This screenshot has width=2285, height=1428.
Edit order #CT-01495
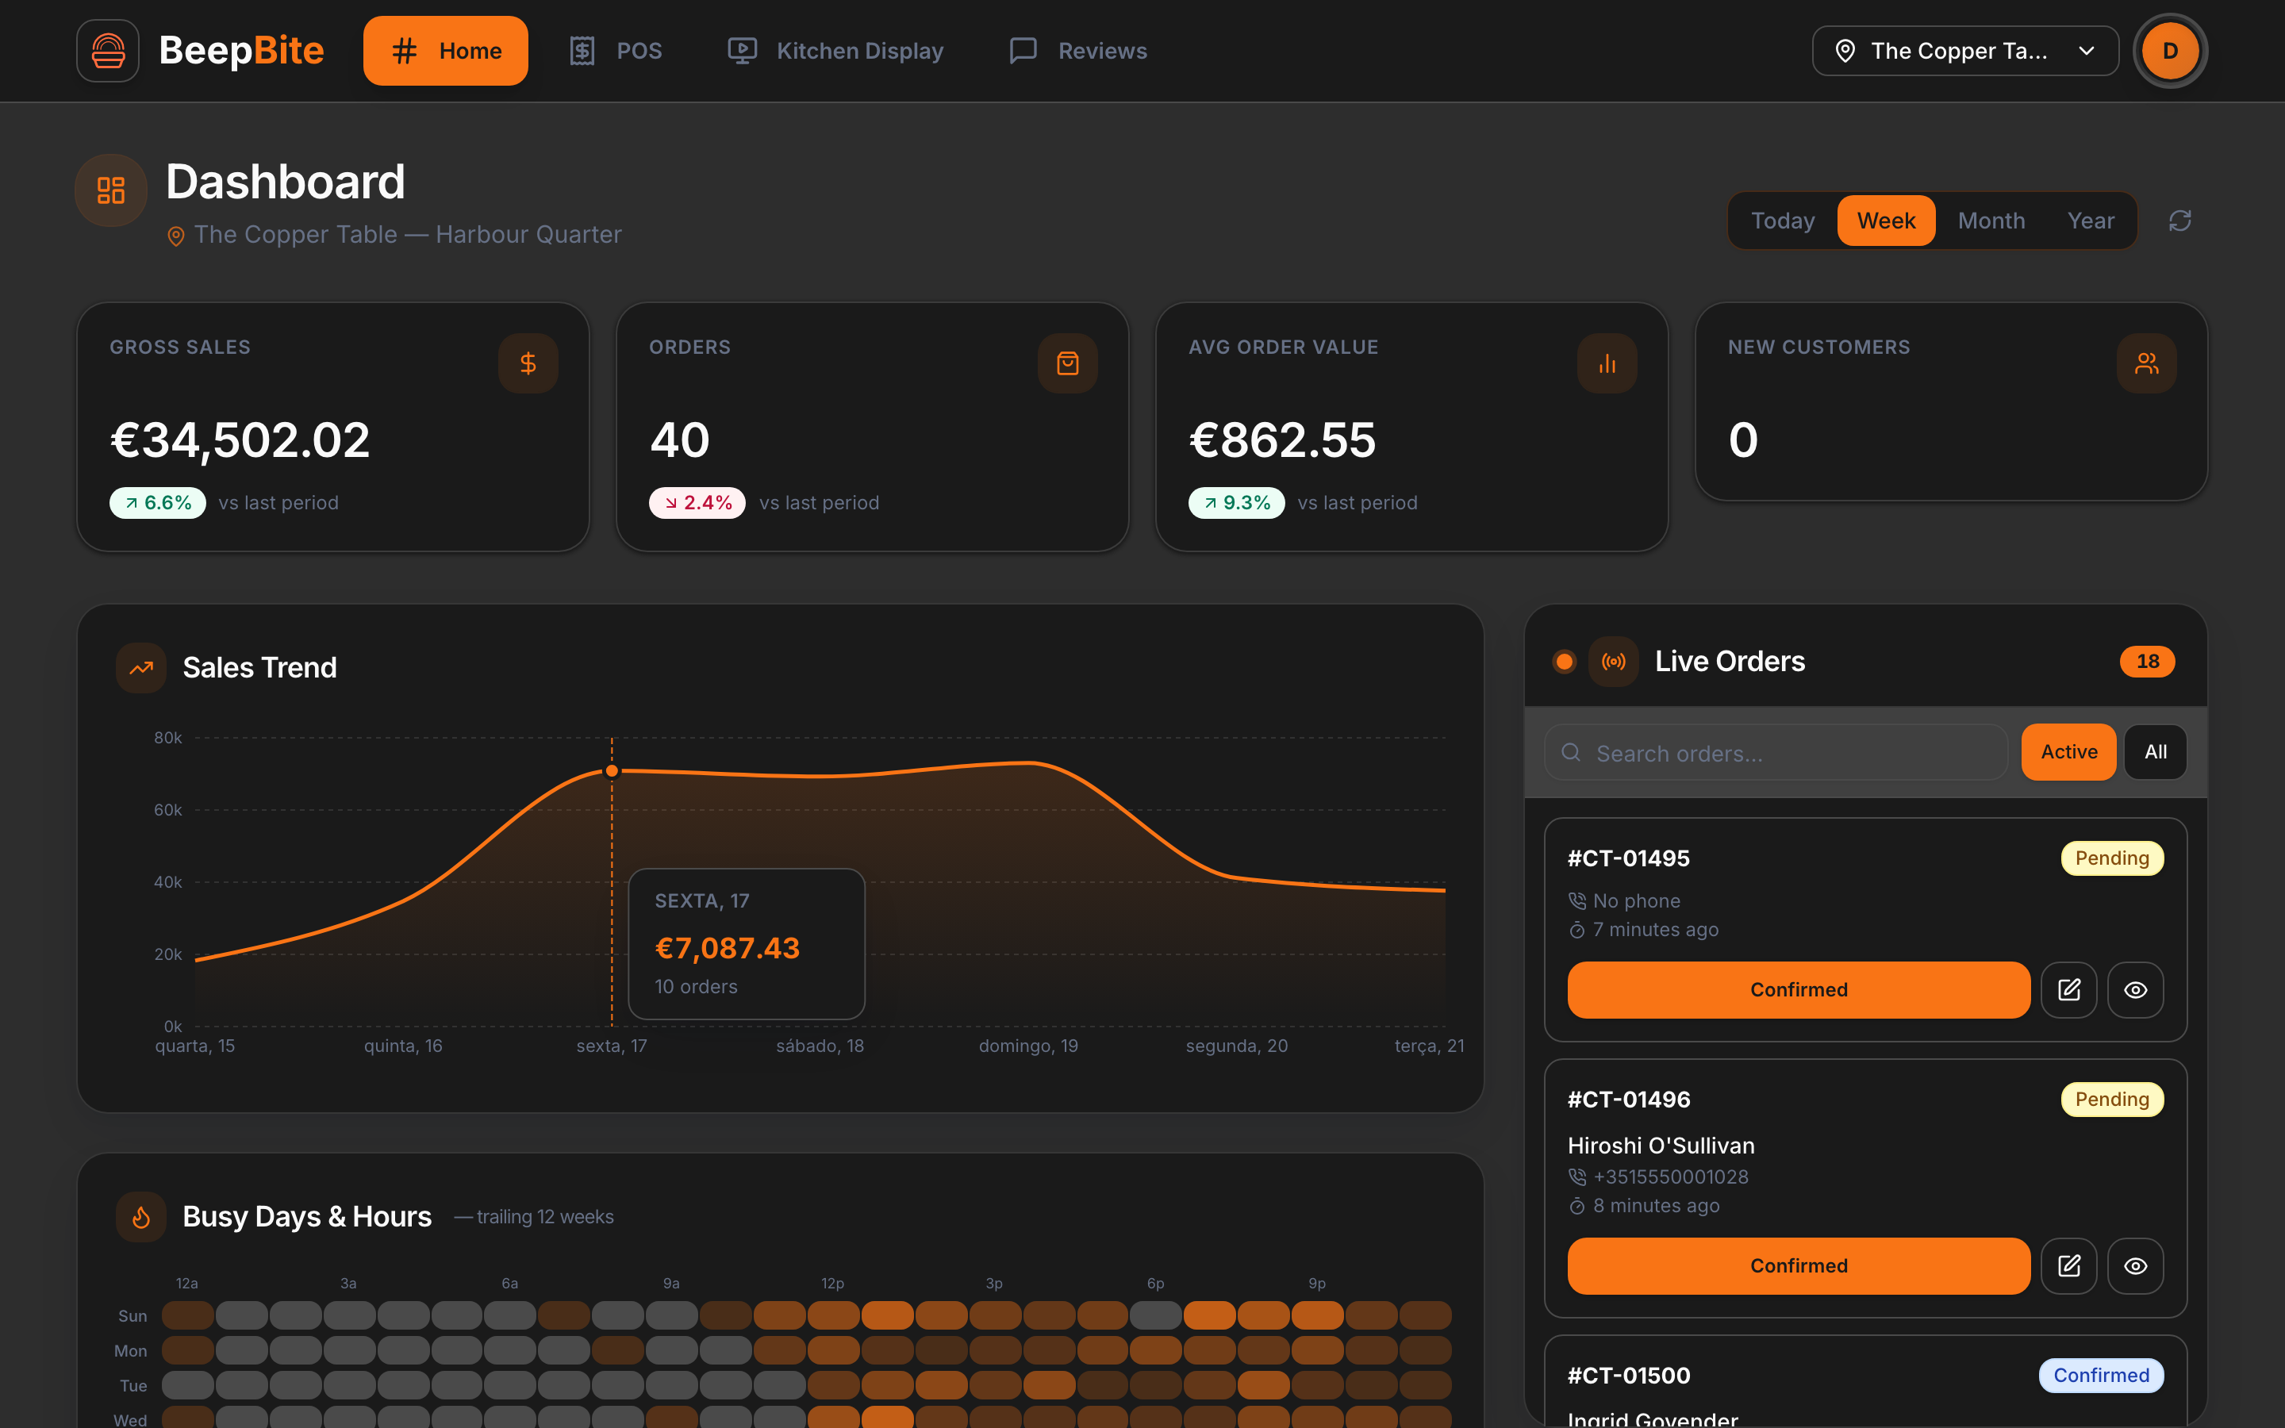tap(2068, 990)
